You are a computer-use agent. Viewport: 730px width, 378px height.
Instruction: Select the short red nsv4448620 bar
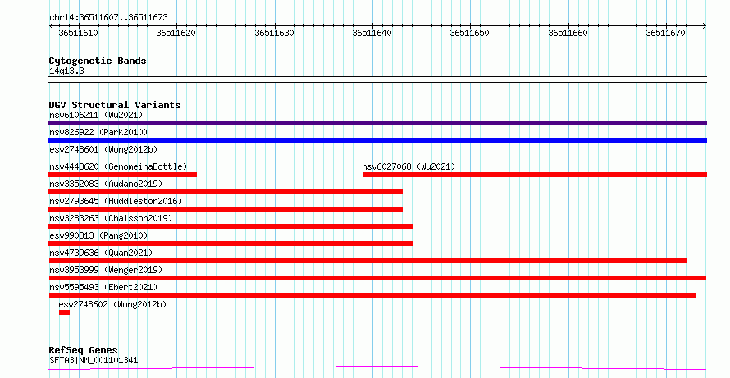(x=122, y=175)
